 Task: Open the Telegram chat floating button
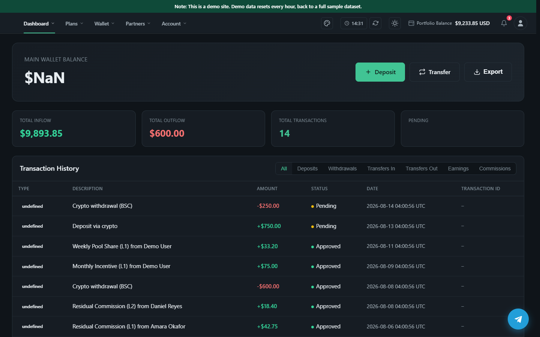point(518,319)
